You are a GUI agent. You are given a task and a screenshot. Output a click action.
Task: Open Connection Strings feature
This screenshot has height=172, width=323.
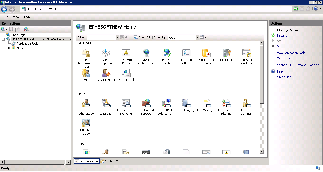pyautogui.click(x=206, y=57)
